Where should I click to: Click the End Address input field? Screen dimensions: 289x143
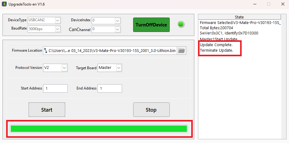[x=110, y=88]
